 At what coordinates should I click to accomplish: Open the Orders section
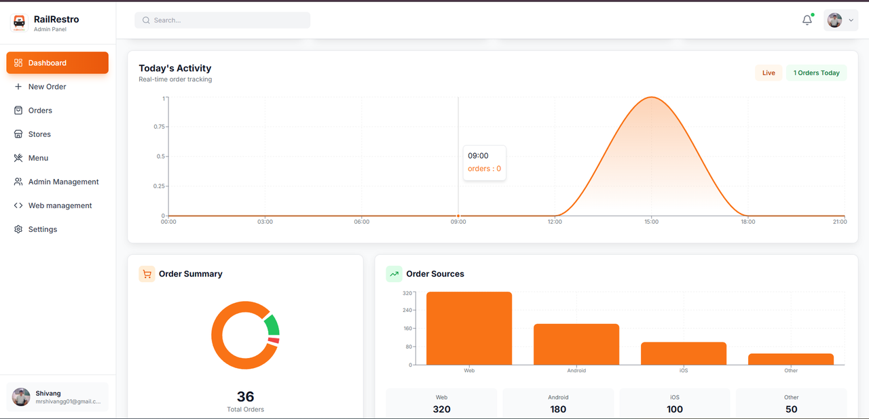40,111
